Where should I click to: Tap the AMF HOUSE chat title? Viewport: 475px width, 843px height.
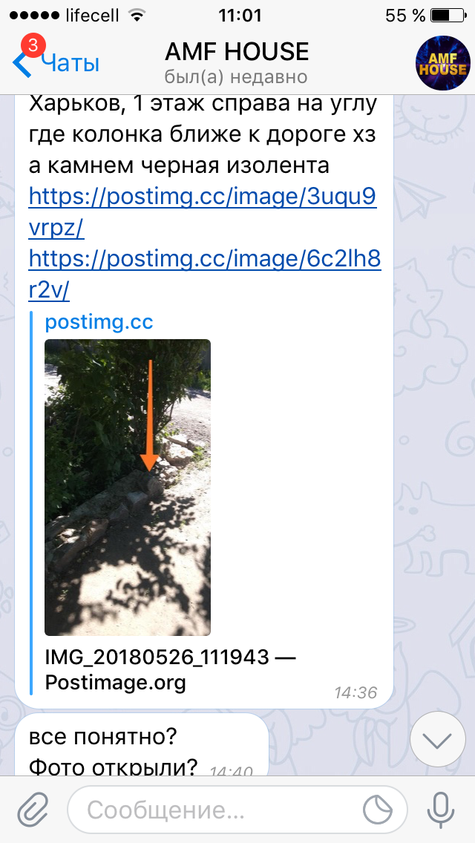tap(237, 52)
